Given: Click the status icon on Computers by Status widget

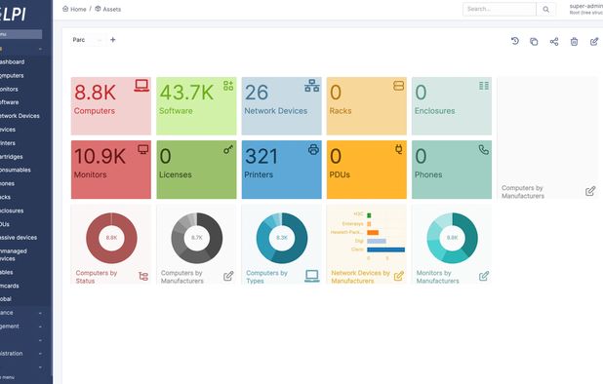Looking at the screenshot, I should (x=143, y=276).
